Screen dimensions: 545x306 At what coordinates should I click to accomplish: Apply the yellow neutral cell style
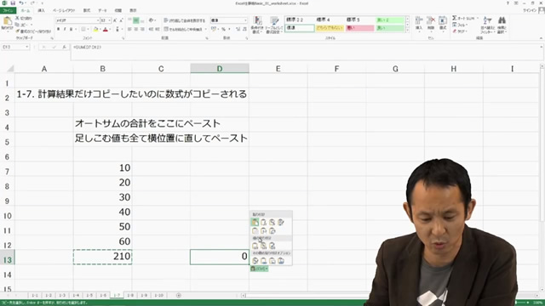pos(330,28)
